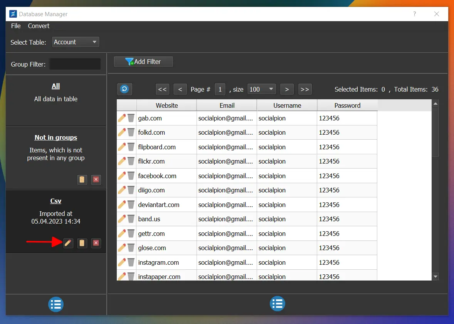Click the help question mark button
454x324 pixels.
click(415, 14)
